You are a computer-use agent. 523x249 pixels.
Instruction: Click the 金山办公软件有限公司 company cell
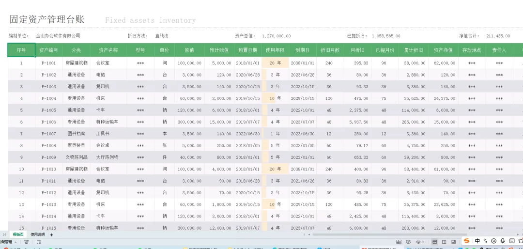(x=58, y=36)
